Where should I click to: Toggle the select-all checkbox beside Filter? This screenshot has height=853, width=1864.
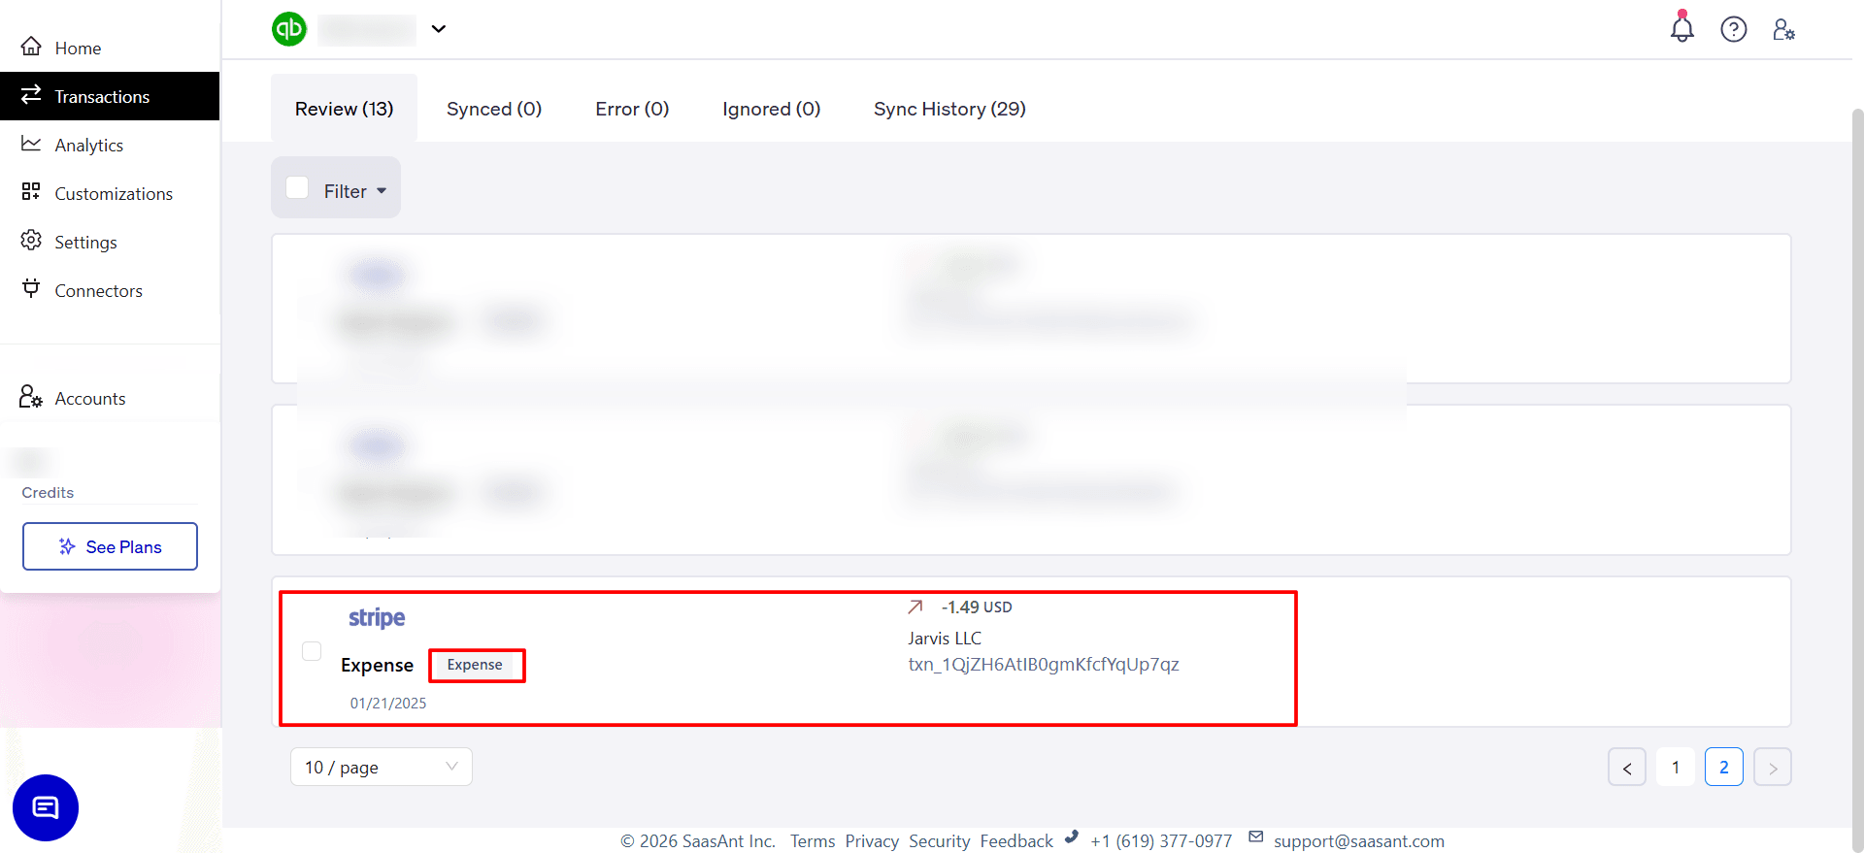(297, 187)
